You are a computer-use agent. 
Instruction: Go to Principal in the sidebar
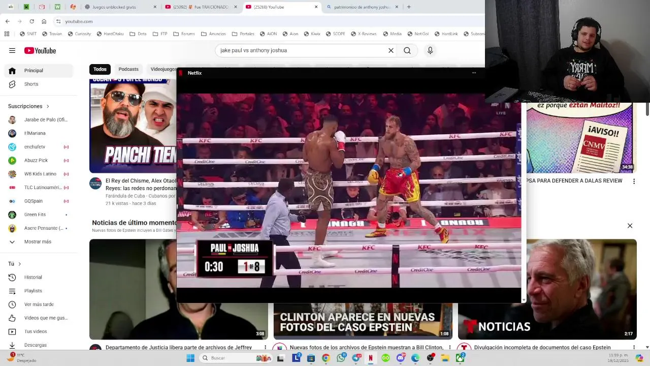point(39,71)
